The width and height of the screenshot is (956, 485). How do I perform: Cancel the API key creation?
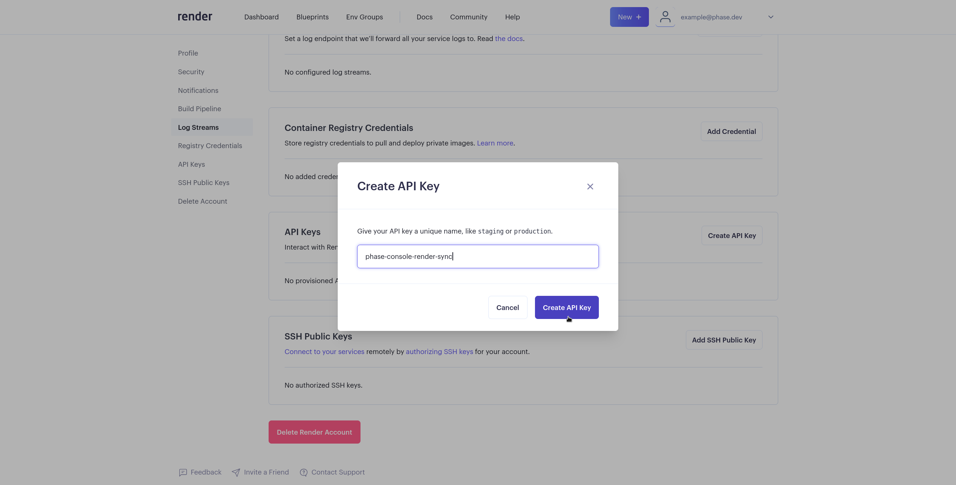507,307
